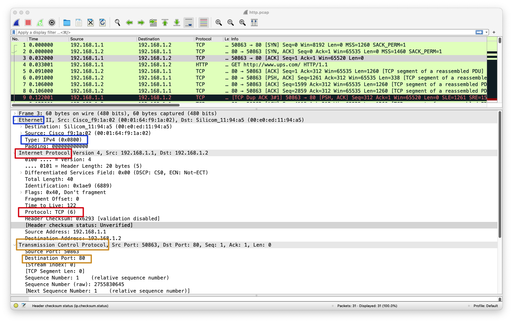Open capture options gear icon
The width and height of the screenshot is (513, 323).
click(x=52, y=22)
